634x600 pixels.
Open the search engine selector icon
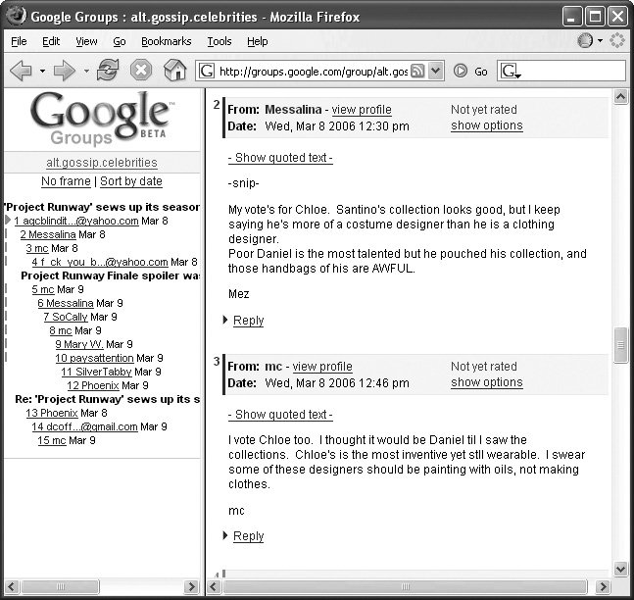[511, 72]
